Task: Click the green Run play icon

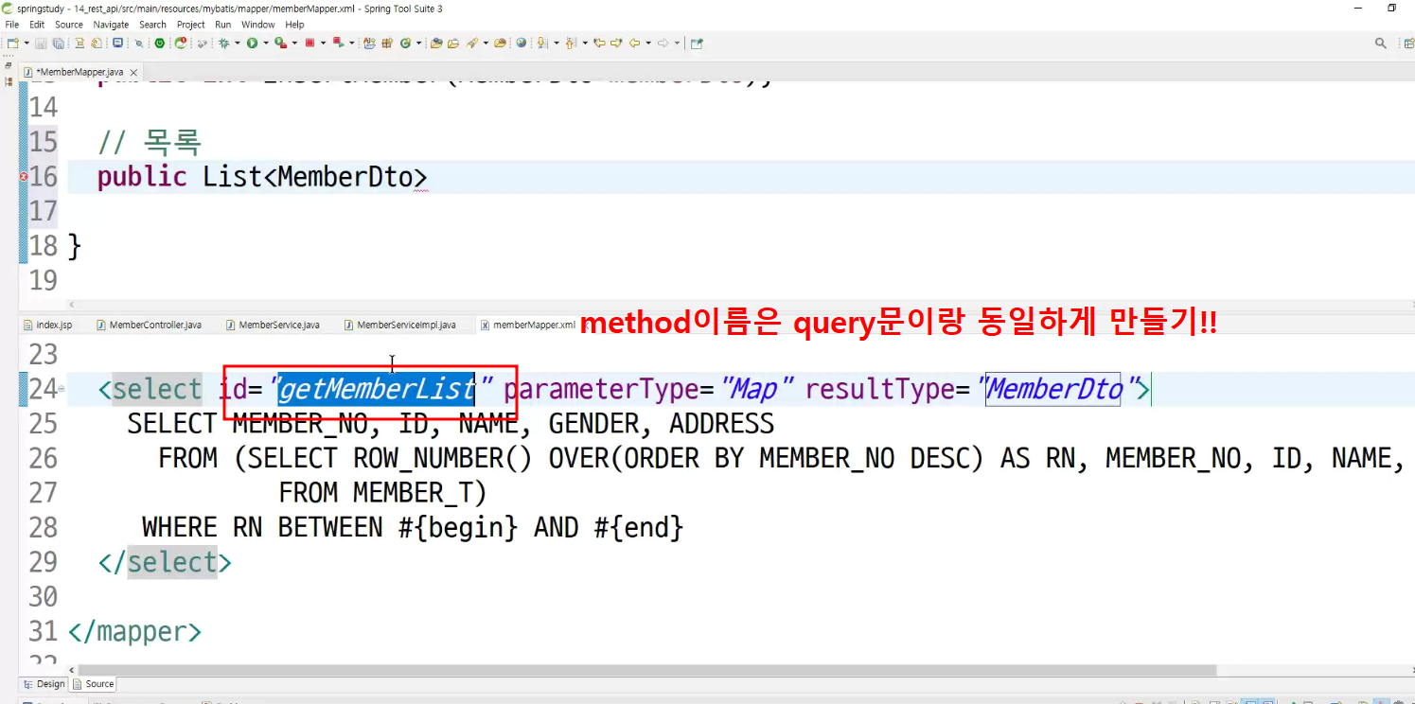Action: [x=252, y=43]
